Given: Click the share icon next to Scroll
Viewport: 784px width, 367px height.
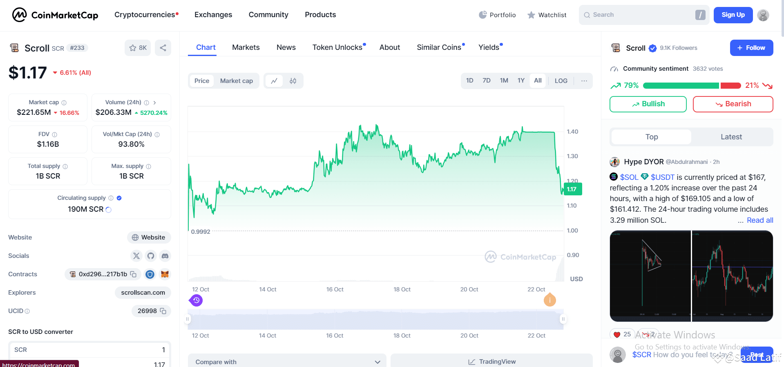Looking at the screenshot, I should coord(163,48).
